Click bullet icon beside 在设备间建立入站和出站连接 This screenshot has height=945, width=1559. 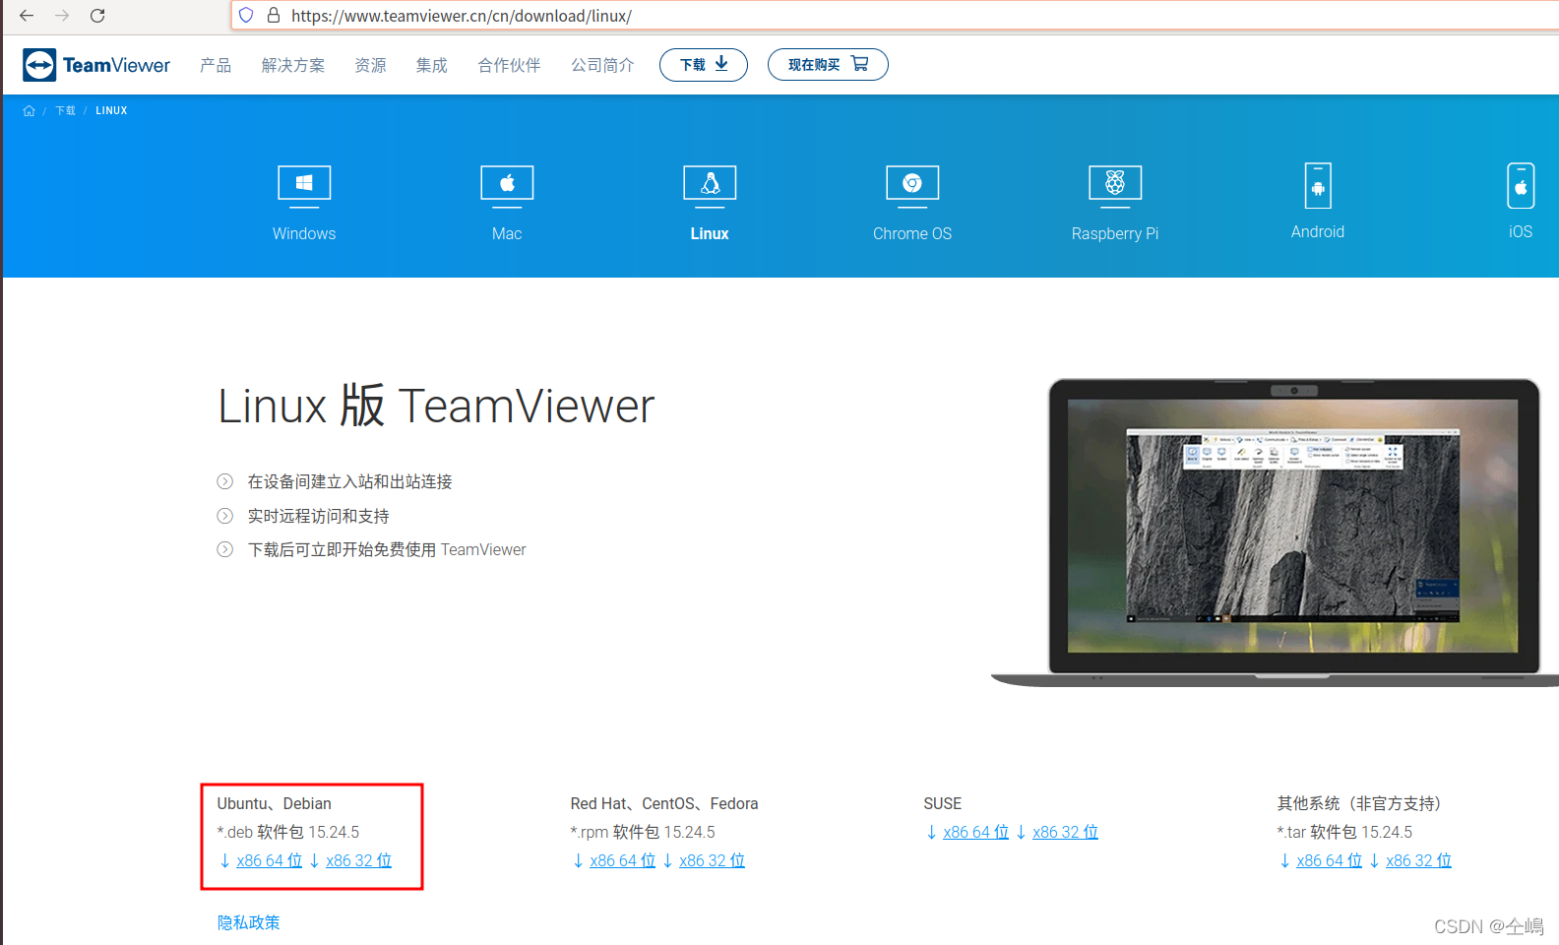(225, 481)
